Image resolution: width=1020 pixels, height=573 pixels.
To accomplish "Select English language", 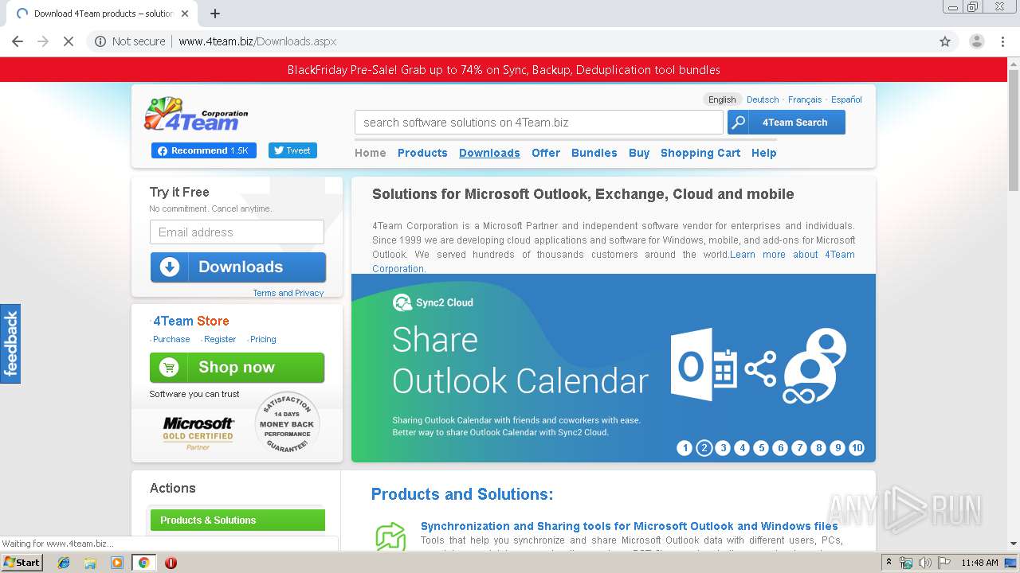I will click(x=722, y=99).
